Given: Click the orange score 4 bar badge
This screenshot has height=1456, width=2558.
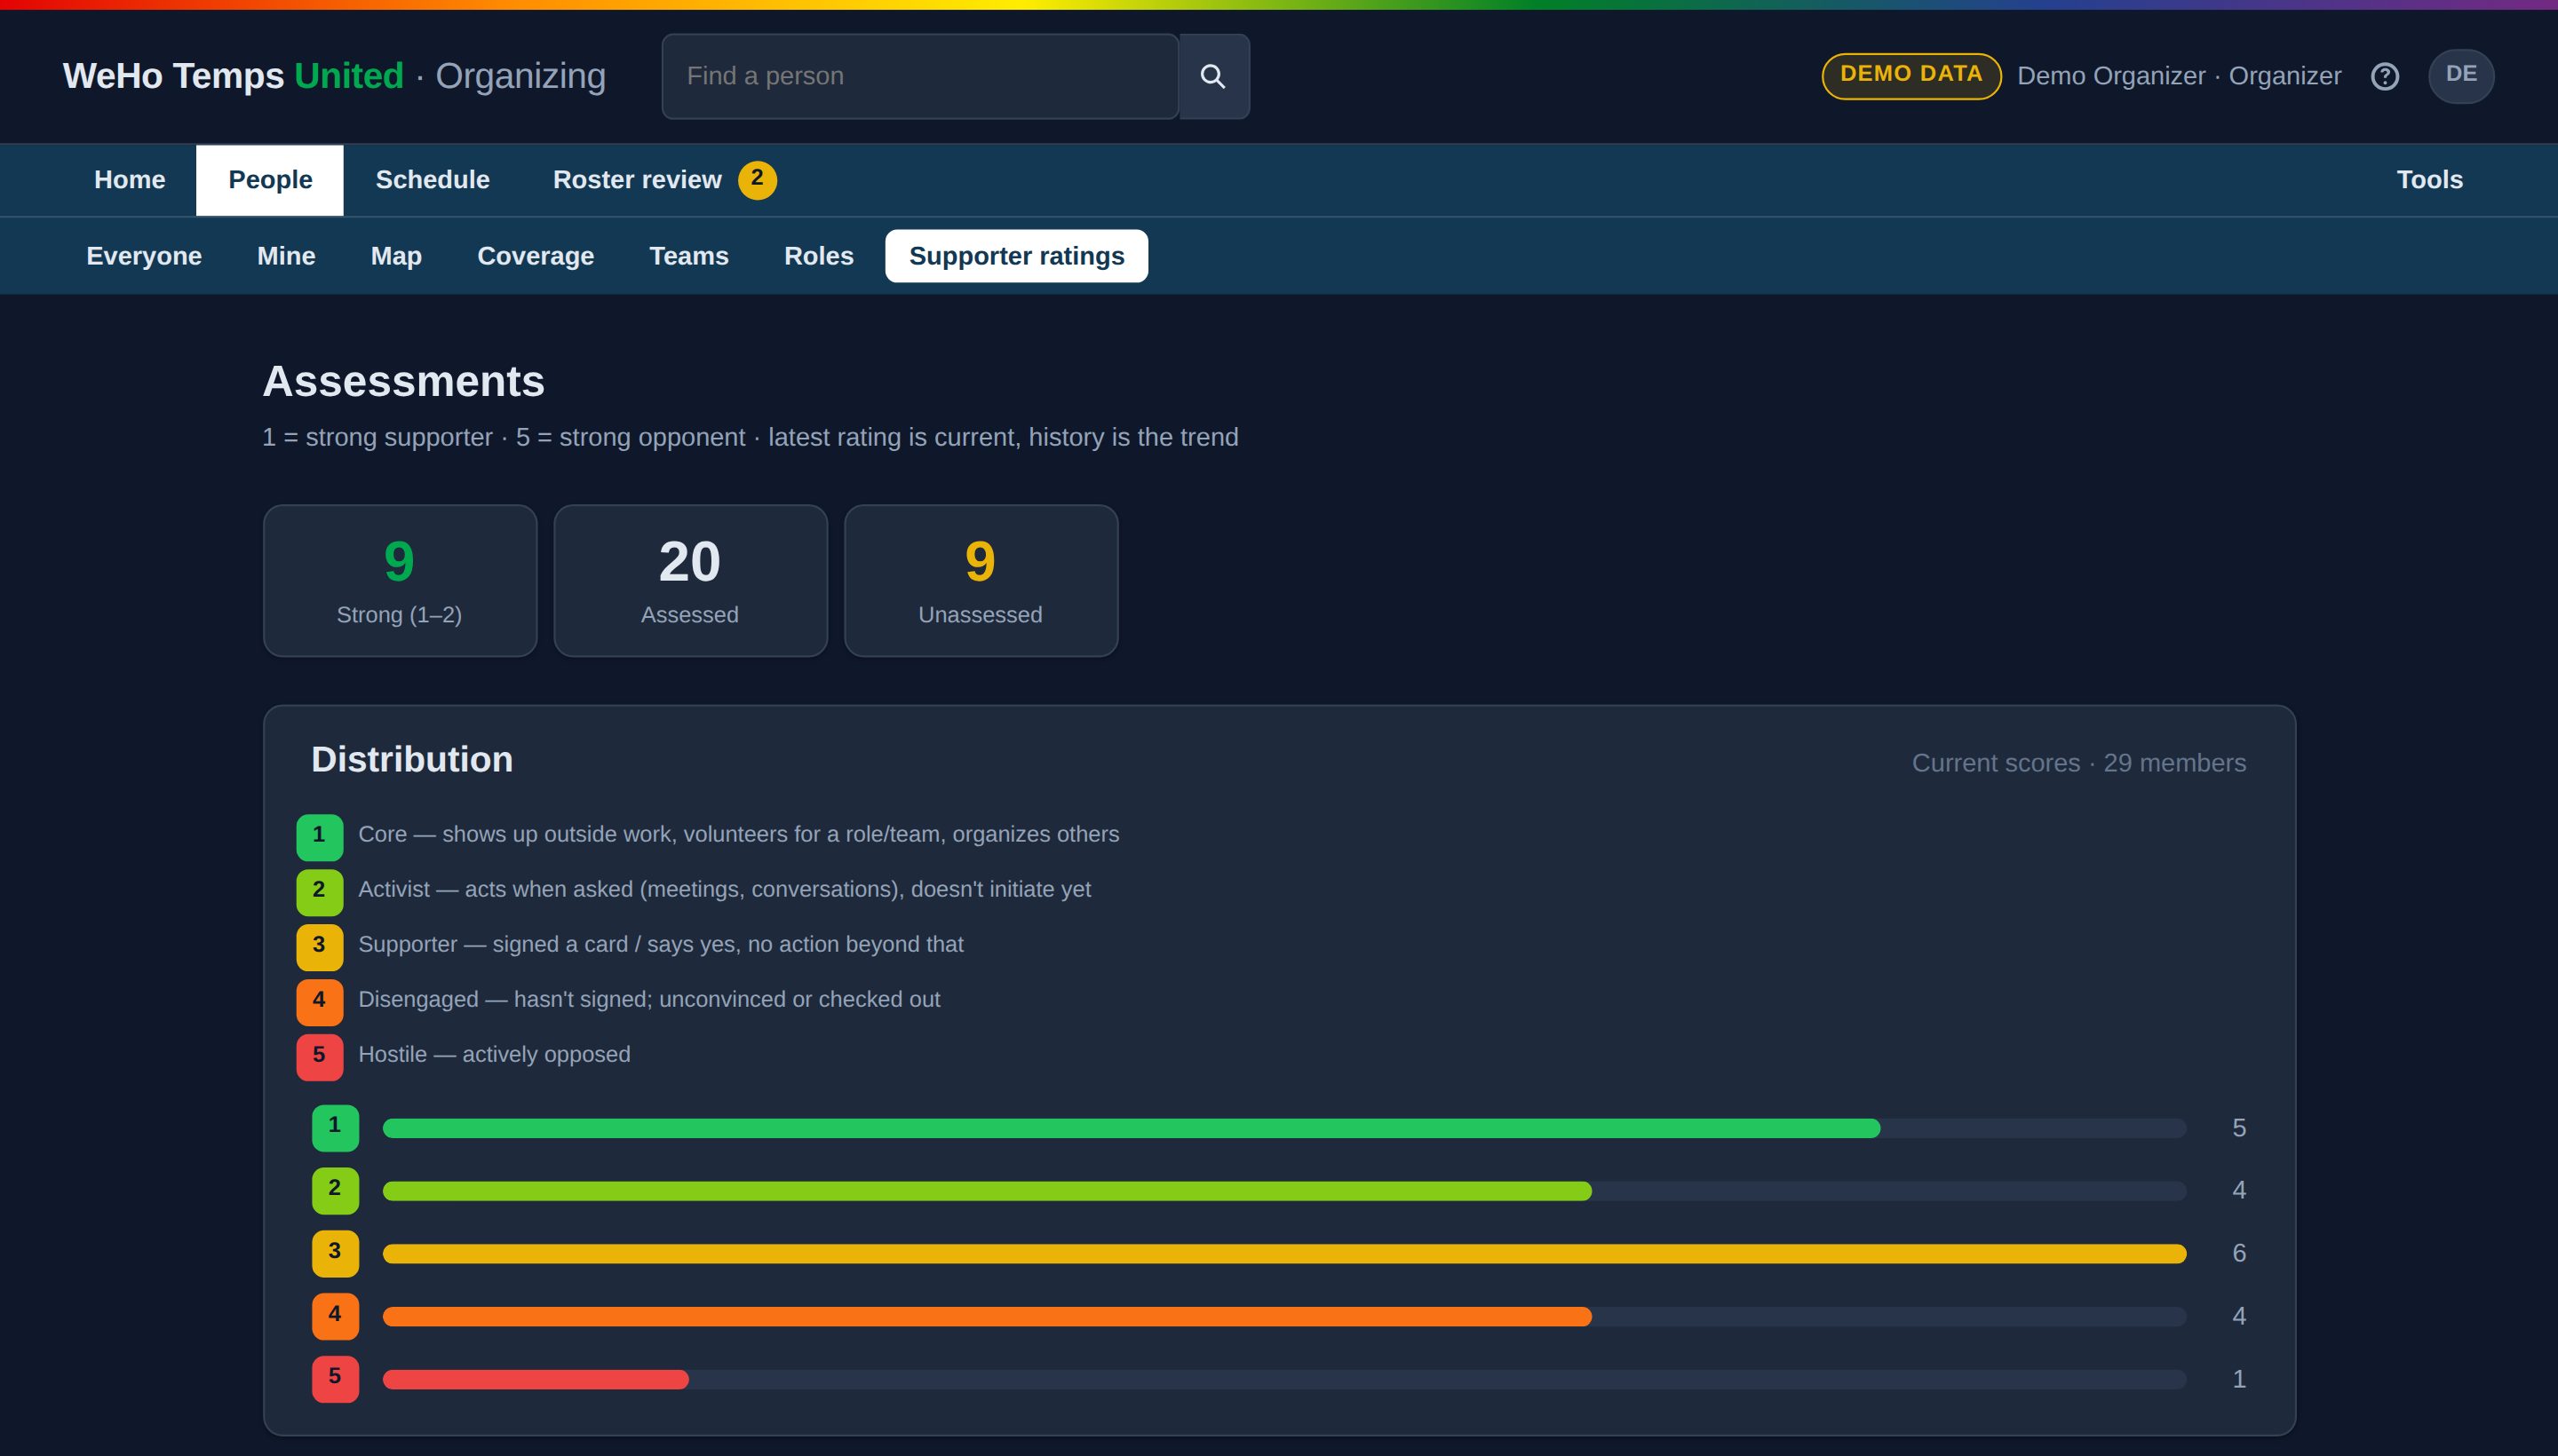Looking at the screenshot, I should coord(335,1316).
